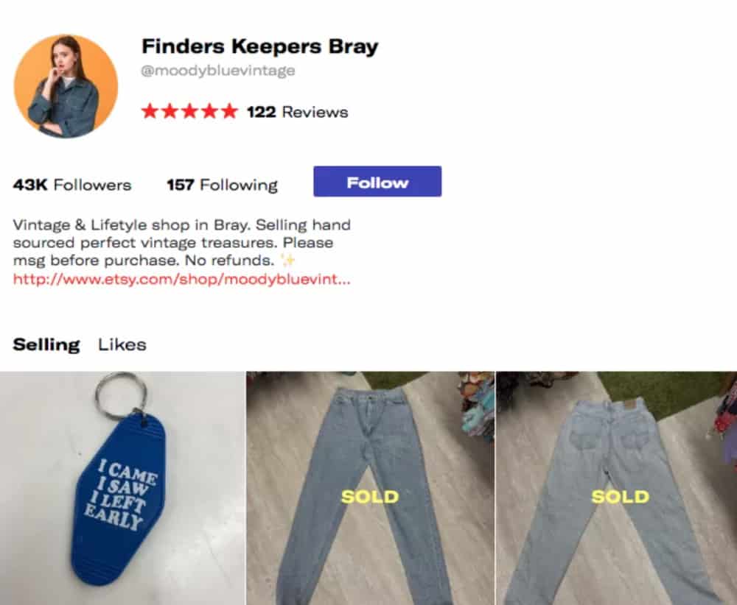Click the Follow button

377,181
